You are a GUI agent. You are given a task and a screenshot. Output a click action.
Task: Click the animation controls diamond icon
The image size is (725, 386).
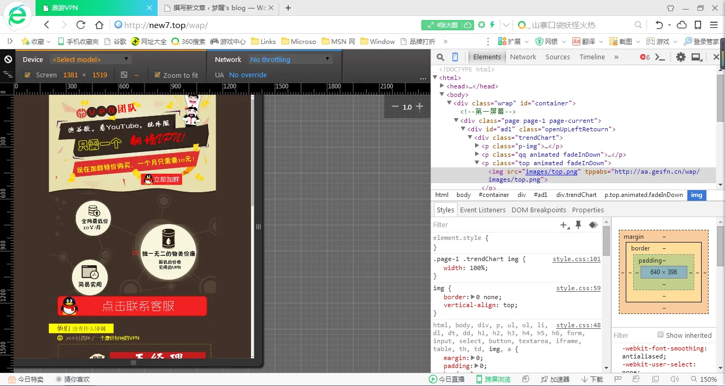(593, 225)
